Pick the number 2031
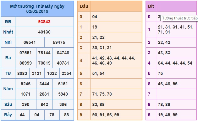The image size is (198, 121). [44, 94]
